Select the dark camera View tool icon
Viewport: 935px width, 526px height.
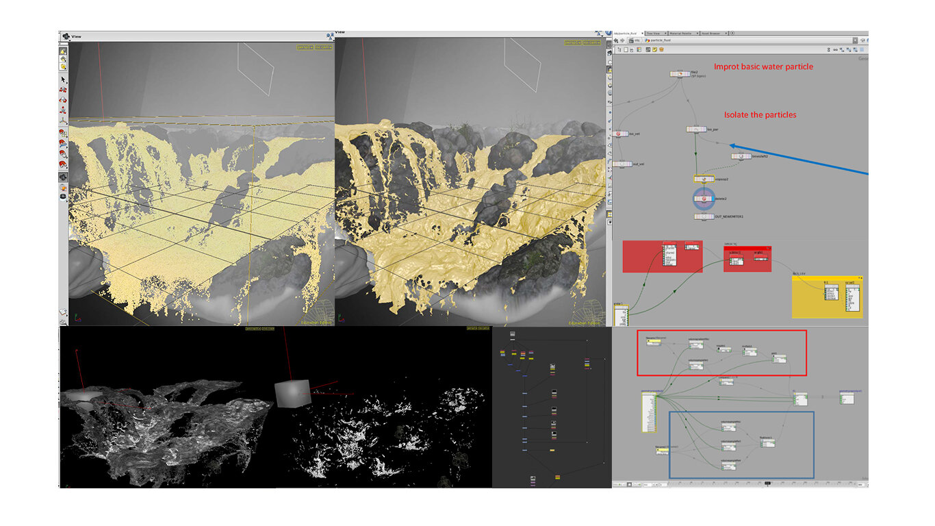(63, 177)
